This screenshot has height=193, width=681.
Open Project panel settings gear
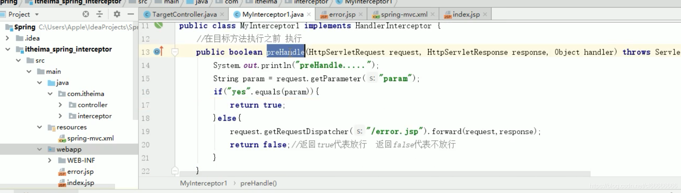tap(117, 14)
